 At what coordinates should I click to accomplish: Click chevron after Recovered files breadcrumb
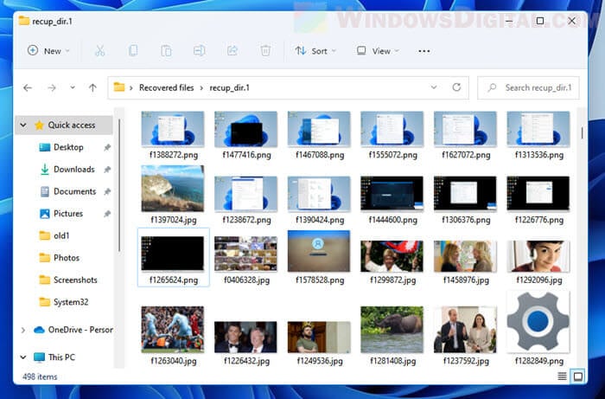coord(201,87)
